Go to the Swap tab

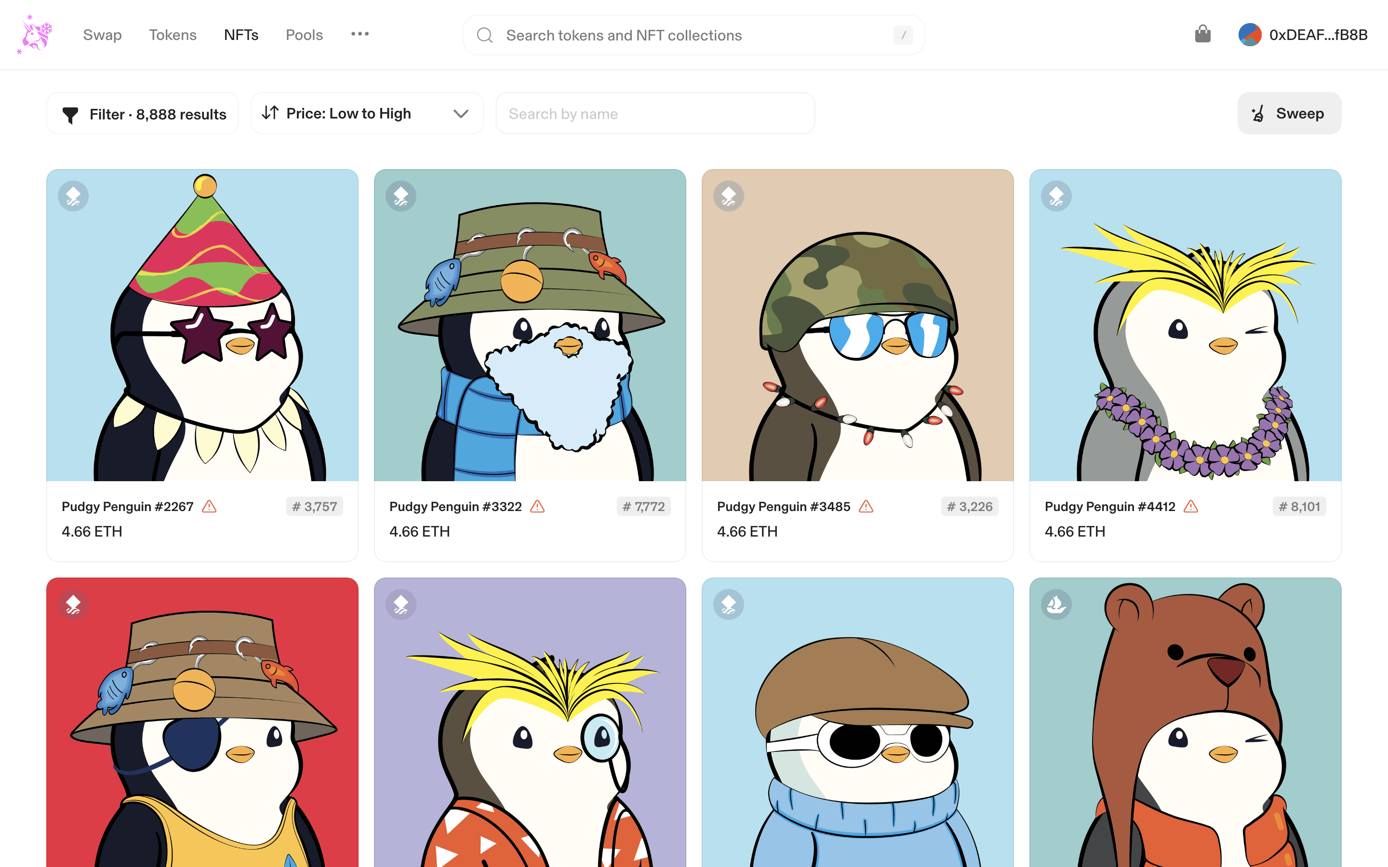point(102,35)
